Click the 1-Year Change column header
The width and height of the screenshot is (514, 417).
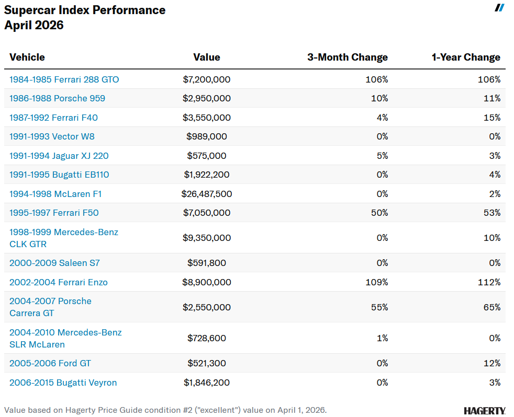pos(466,57)
